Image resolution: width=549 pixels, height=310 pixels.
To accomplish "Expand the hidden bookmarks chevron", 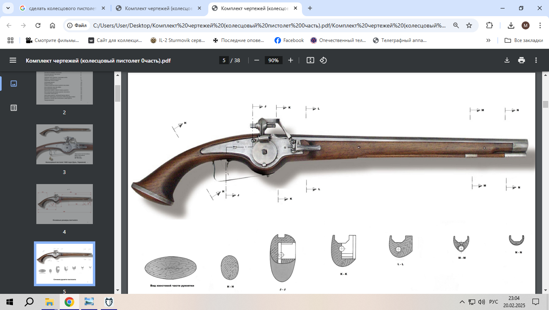I will point(488,40).
